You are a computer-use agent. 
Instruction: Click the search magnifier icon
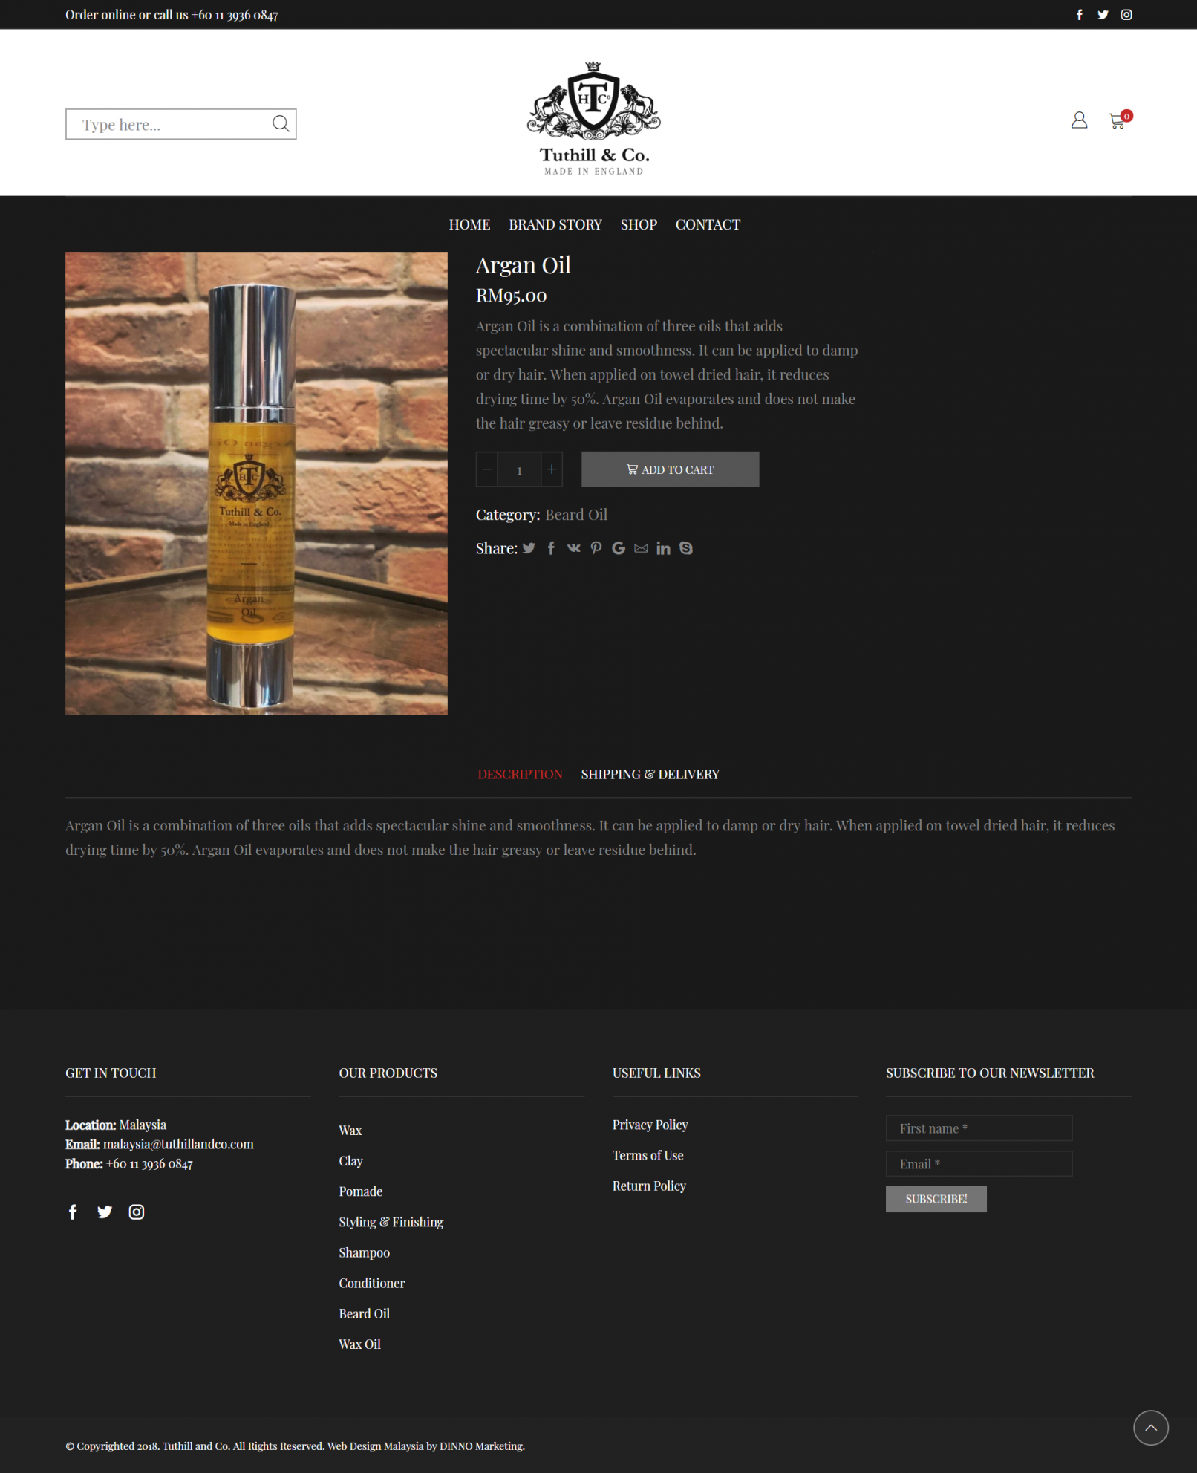click(x=281, y=123)
